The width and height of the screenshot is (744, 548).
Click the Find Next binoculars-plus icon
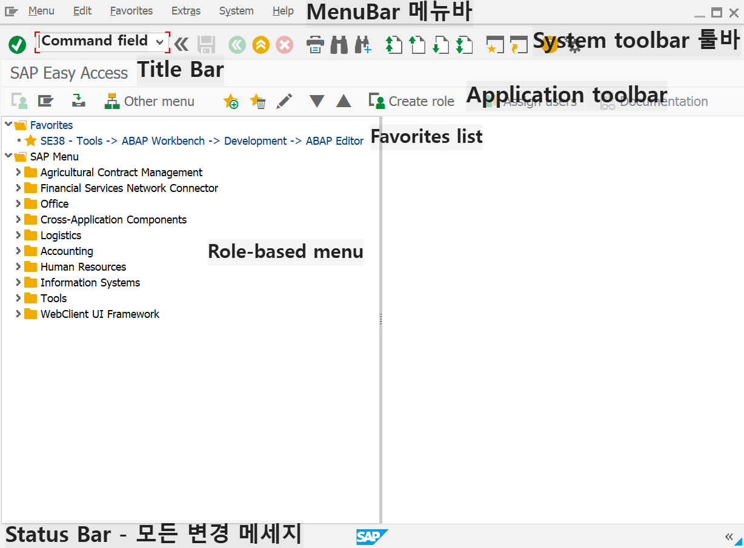click(363, 45)
